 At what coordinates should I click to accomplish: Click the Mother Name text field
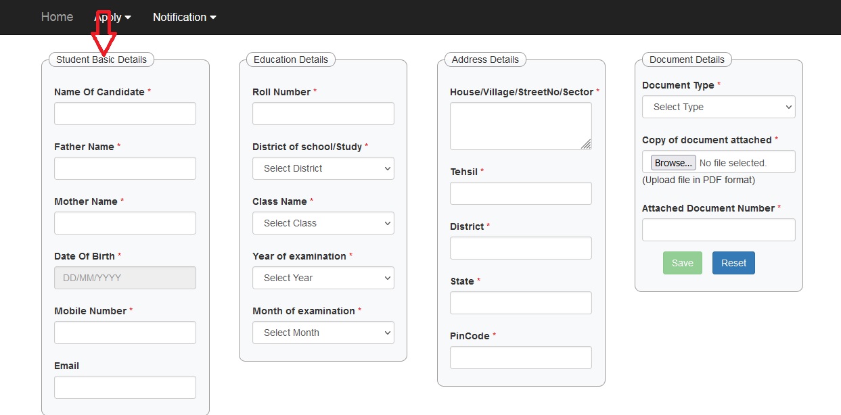(x=124, y=223)
